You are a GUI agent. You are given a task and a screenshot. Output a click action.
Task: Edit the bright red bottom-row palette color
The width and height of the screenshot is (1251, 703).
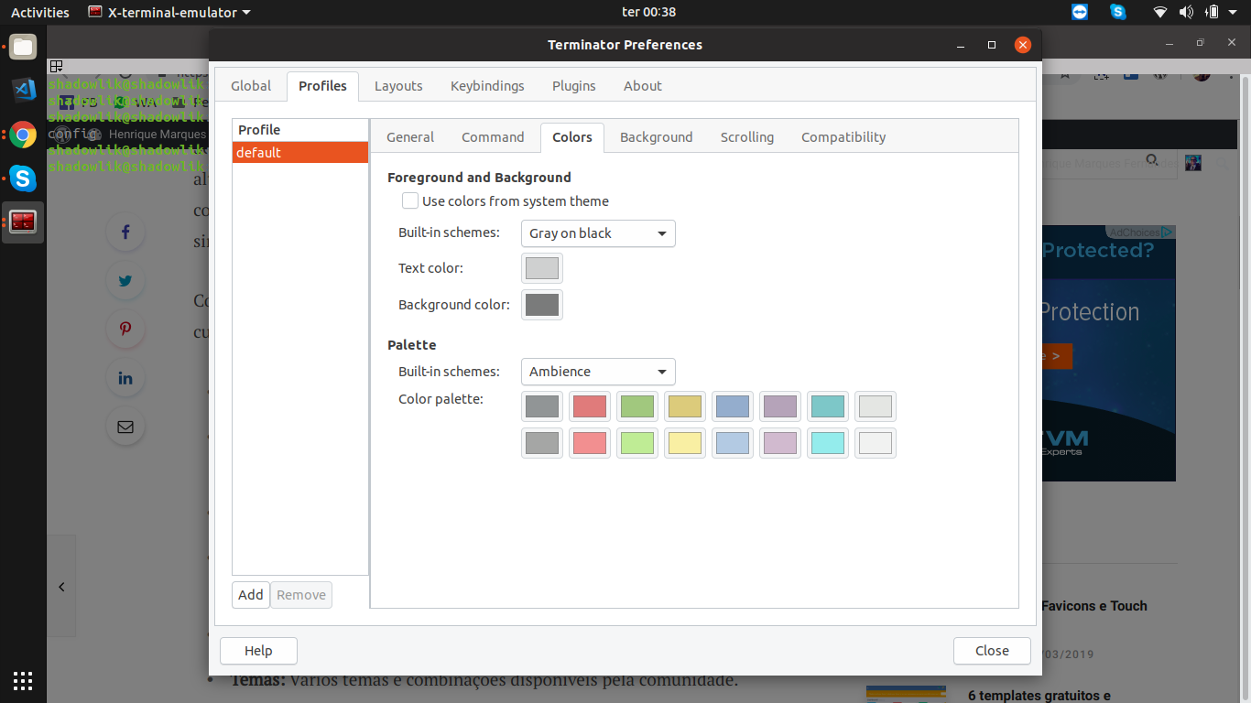click(x=590, y=443)
